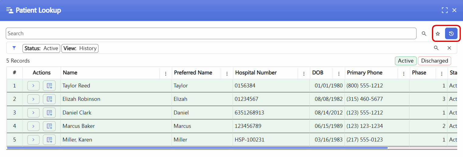Select the Miller, Karen name cell
This screenshot has height=157, width=463.
click(x=116, y=140)
